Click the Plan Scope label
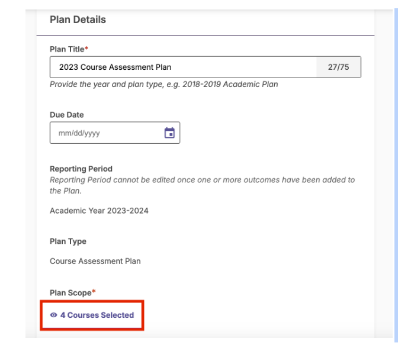This screenshot has width=398, height=348. tap(70, 293)
